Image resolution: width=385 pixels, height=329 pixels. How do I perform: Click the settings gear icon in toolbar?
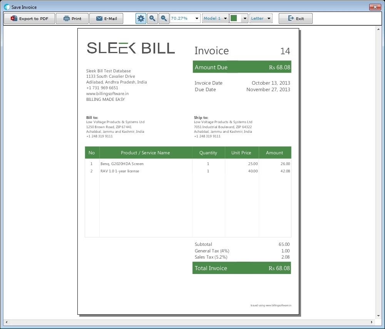(141, 18)
